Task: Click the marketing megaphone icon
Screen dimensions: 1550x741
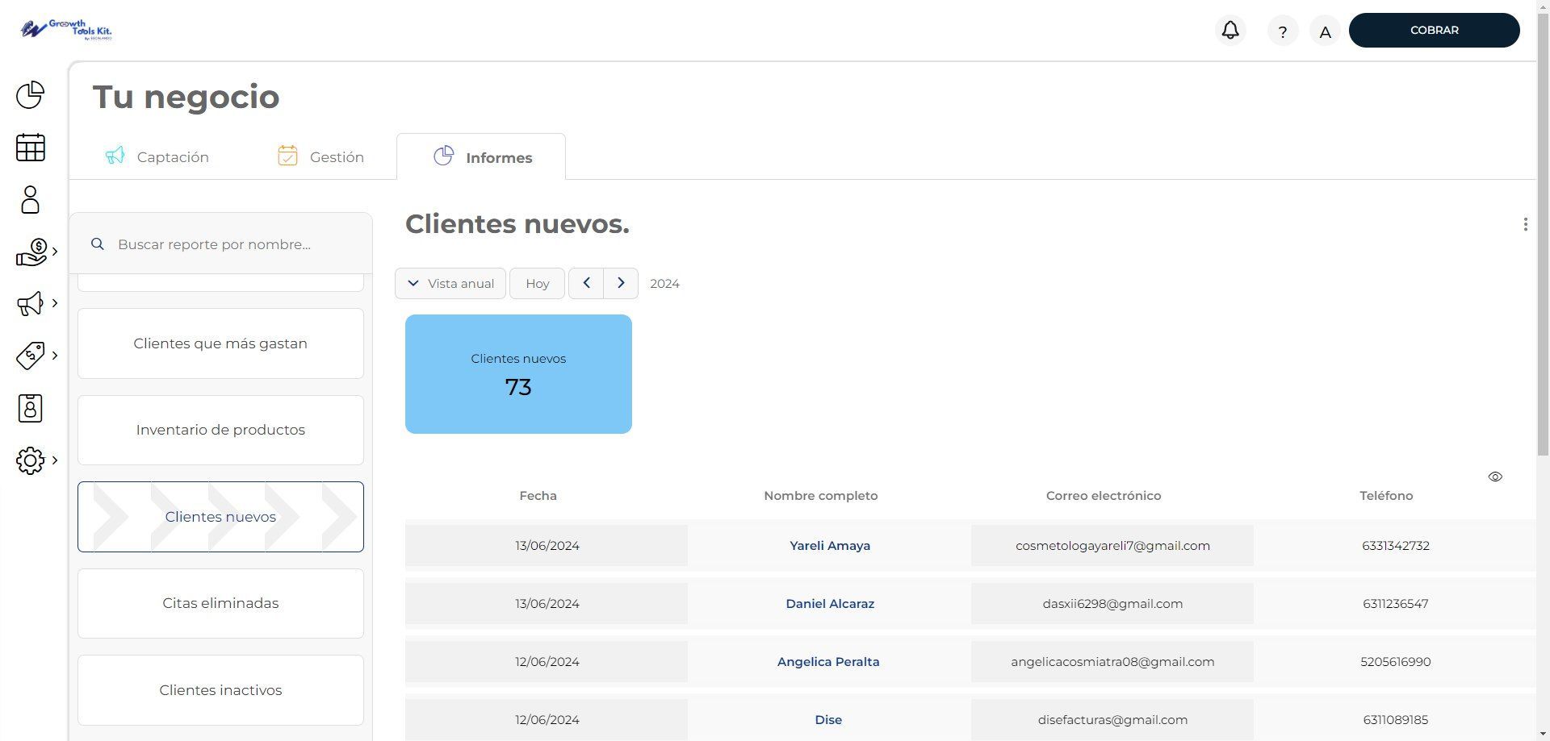Action: pos(30,303)
